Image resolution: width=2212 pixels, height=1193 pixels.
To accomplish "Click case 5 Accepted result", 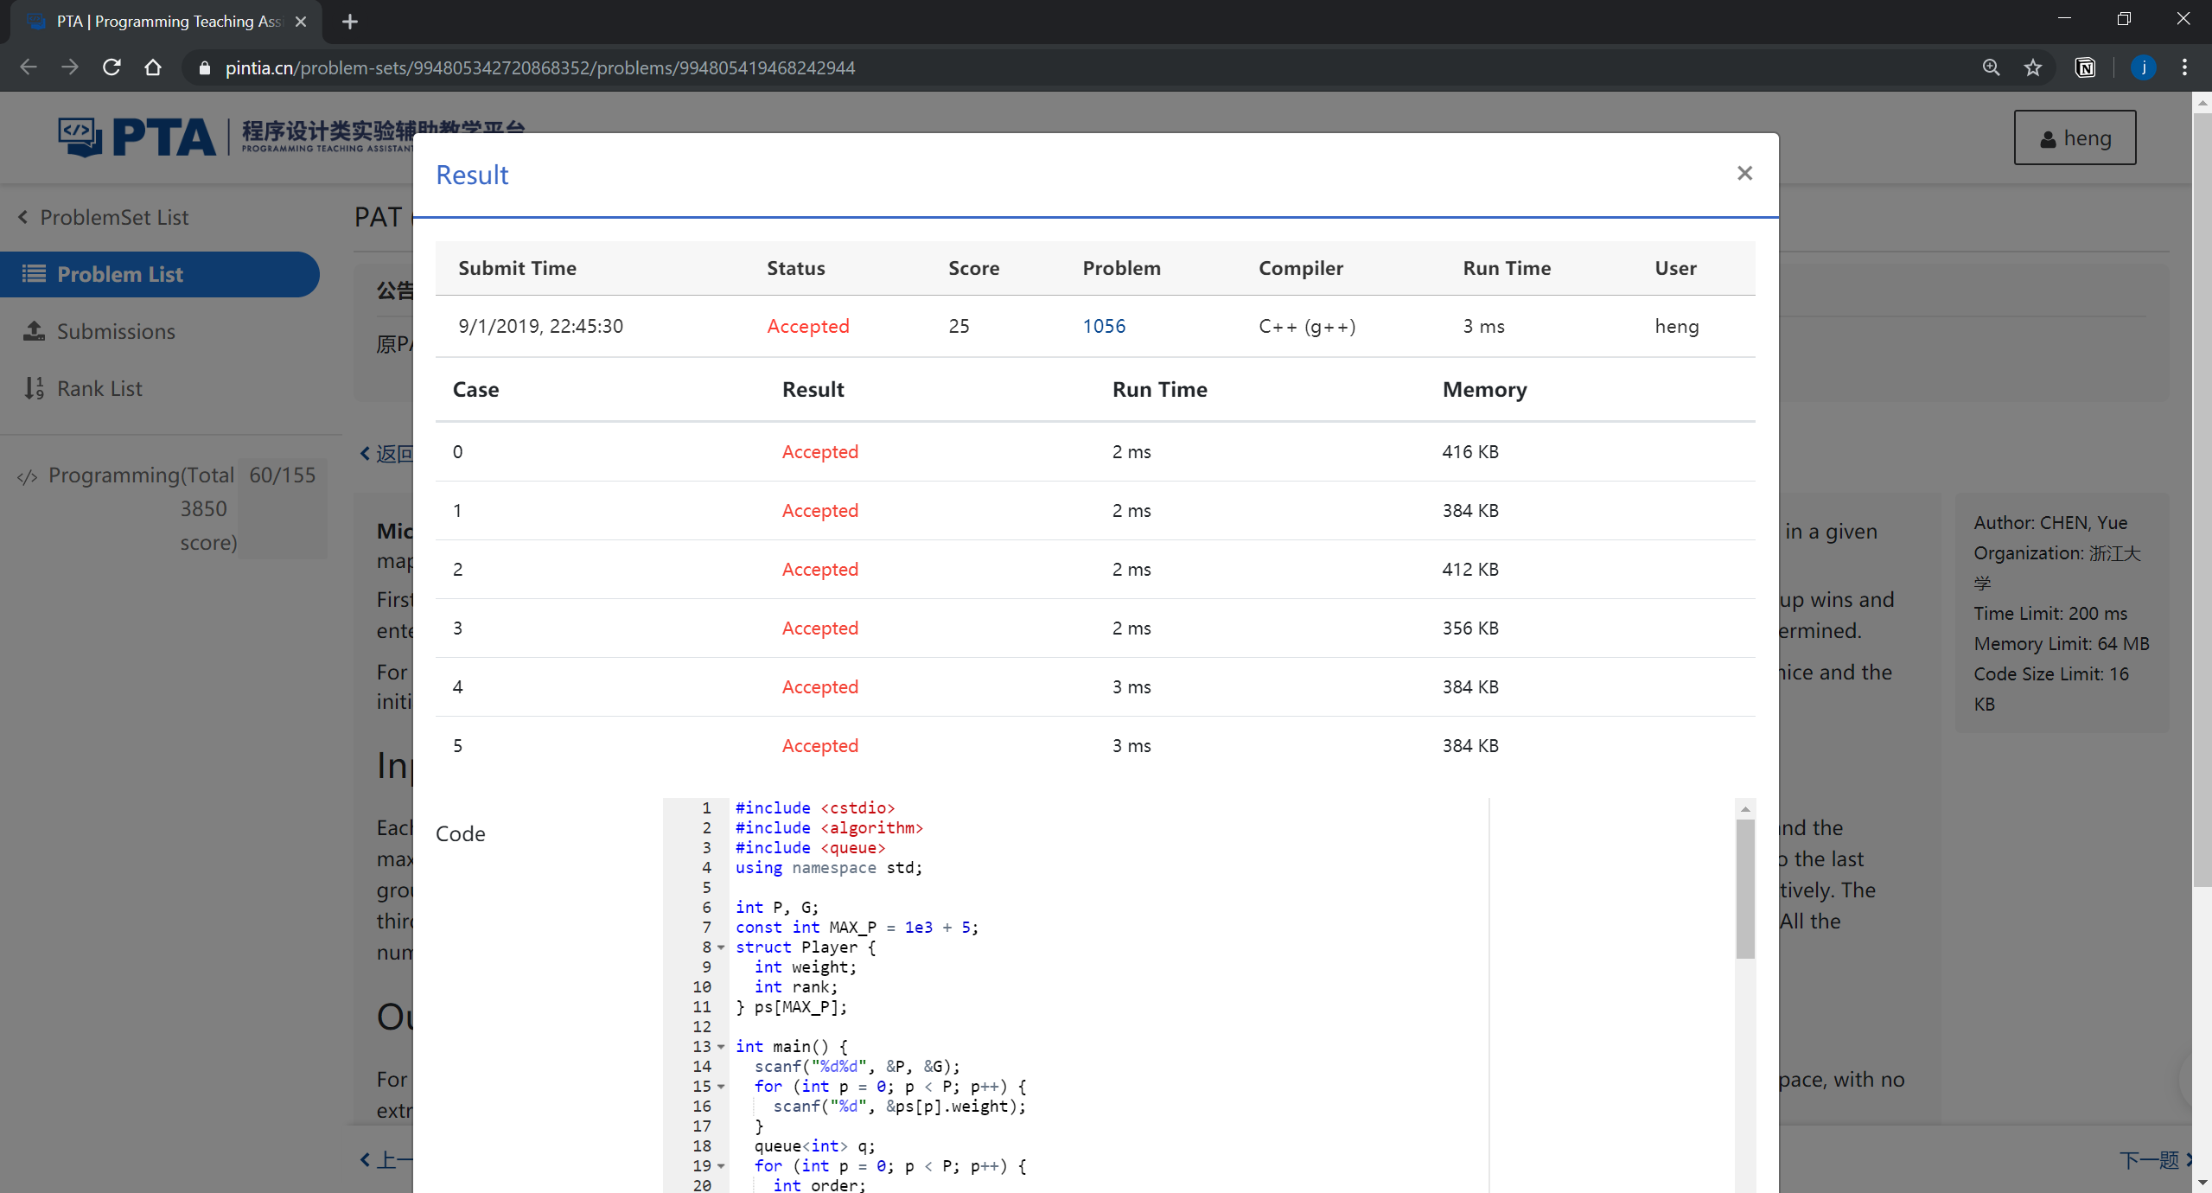I will coord(819,745).
